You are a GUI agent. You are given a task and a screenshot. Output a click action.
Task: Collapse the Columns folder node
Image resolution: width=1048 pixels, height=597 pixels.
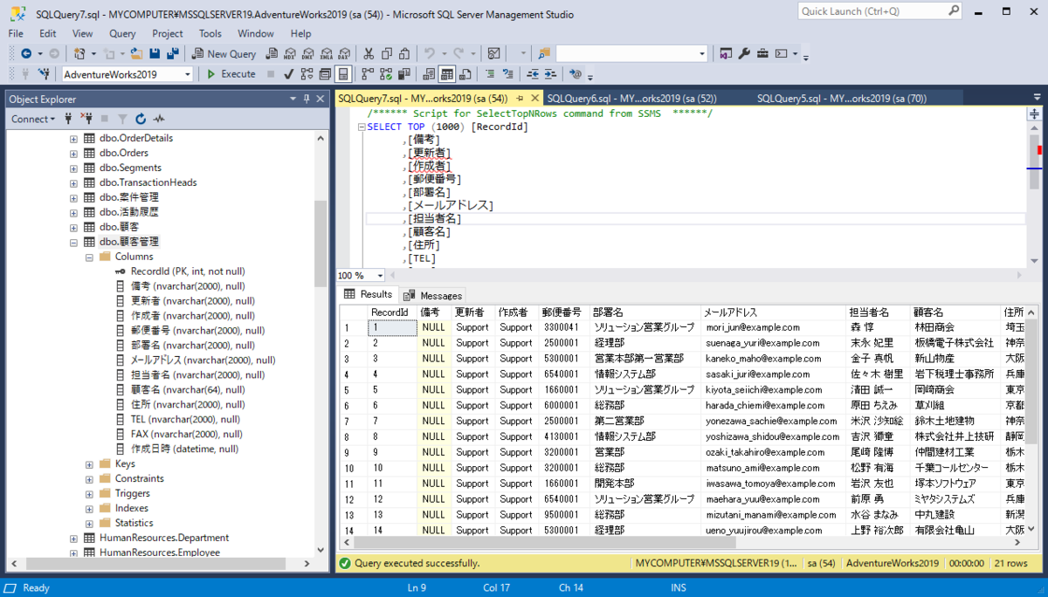click(89, 257)
